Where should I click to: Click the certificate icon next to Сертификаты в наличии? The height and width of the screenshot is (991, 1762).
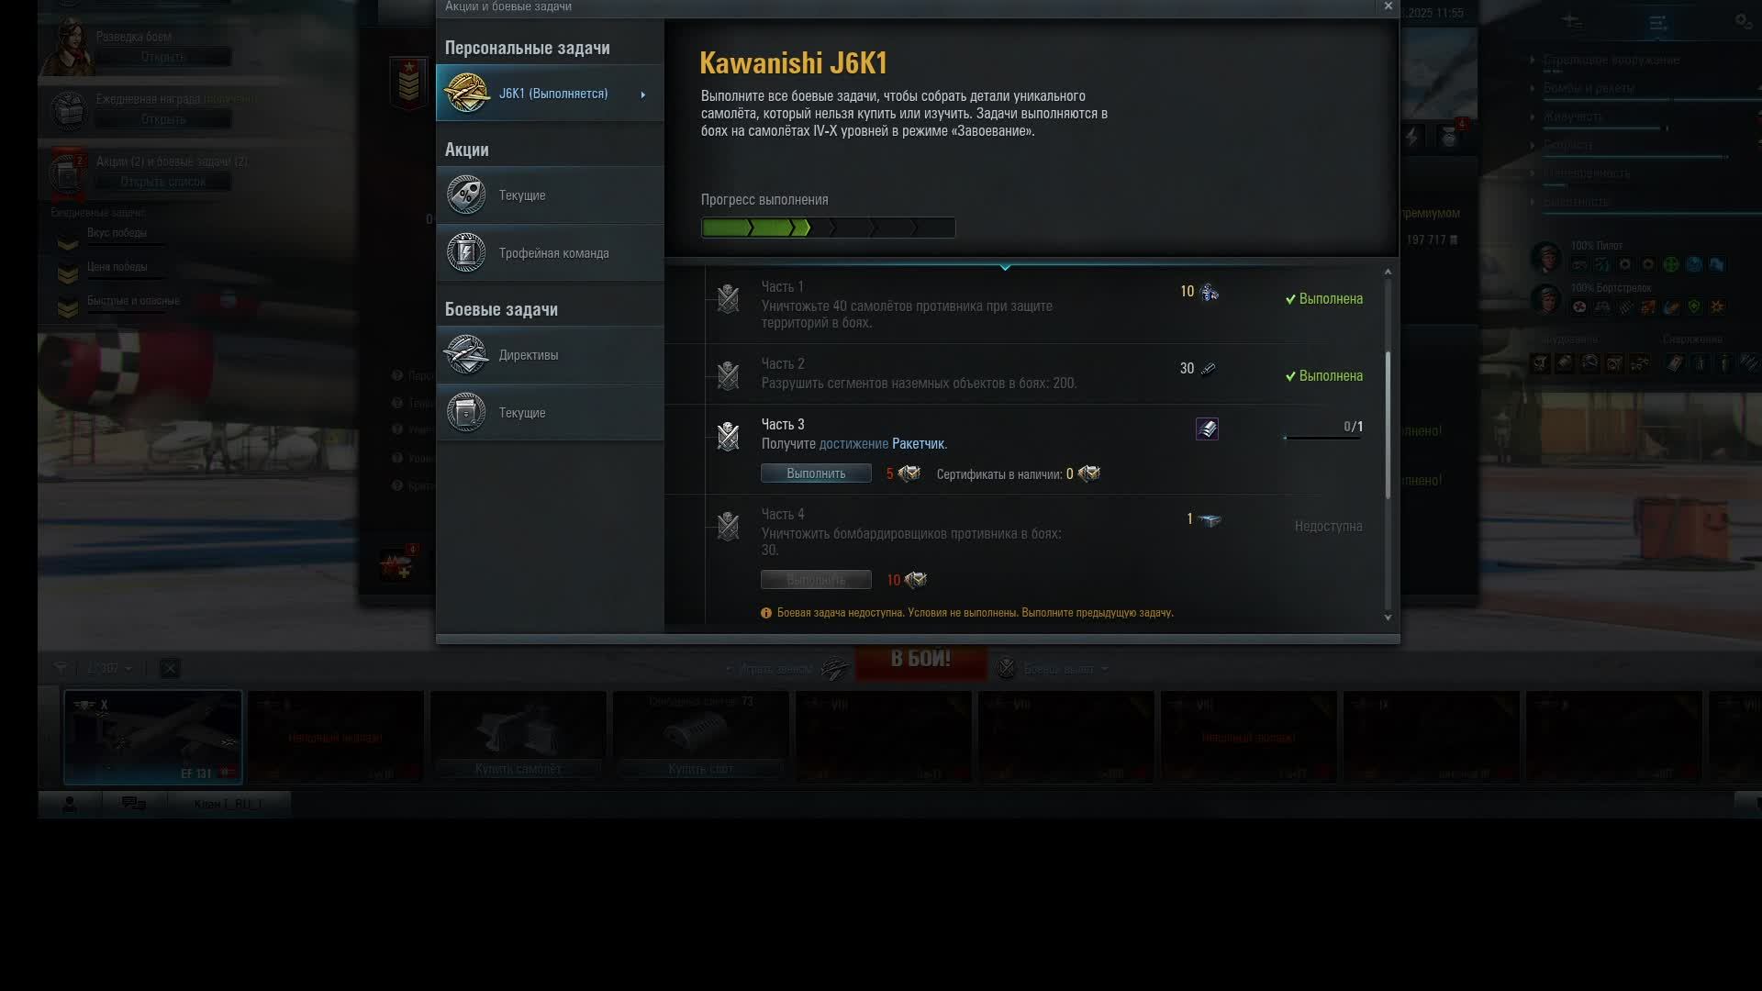click(x=1089, y=473)
